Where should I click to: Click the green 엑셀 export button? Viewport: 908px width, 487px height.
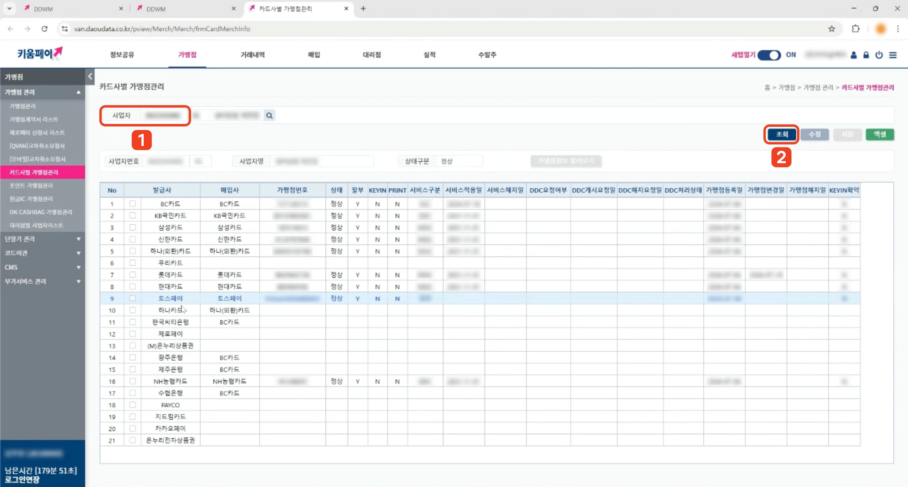click(879, 134)
